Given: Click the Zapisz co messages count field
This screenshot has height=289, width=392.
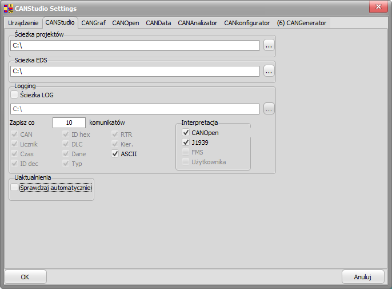Looking at the screenshot, I should pos(69,122).
